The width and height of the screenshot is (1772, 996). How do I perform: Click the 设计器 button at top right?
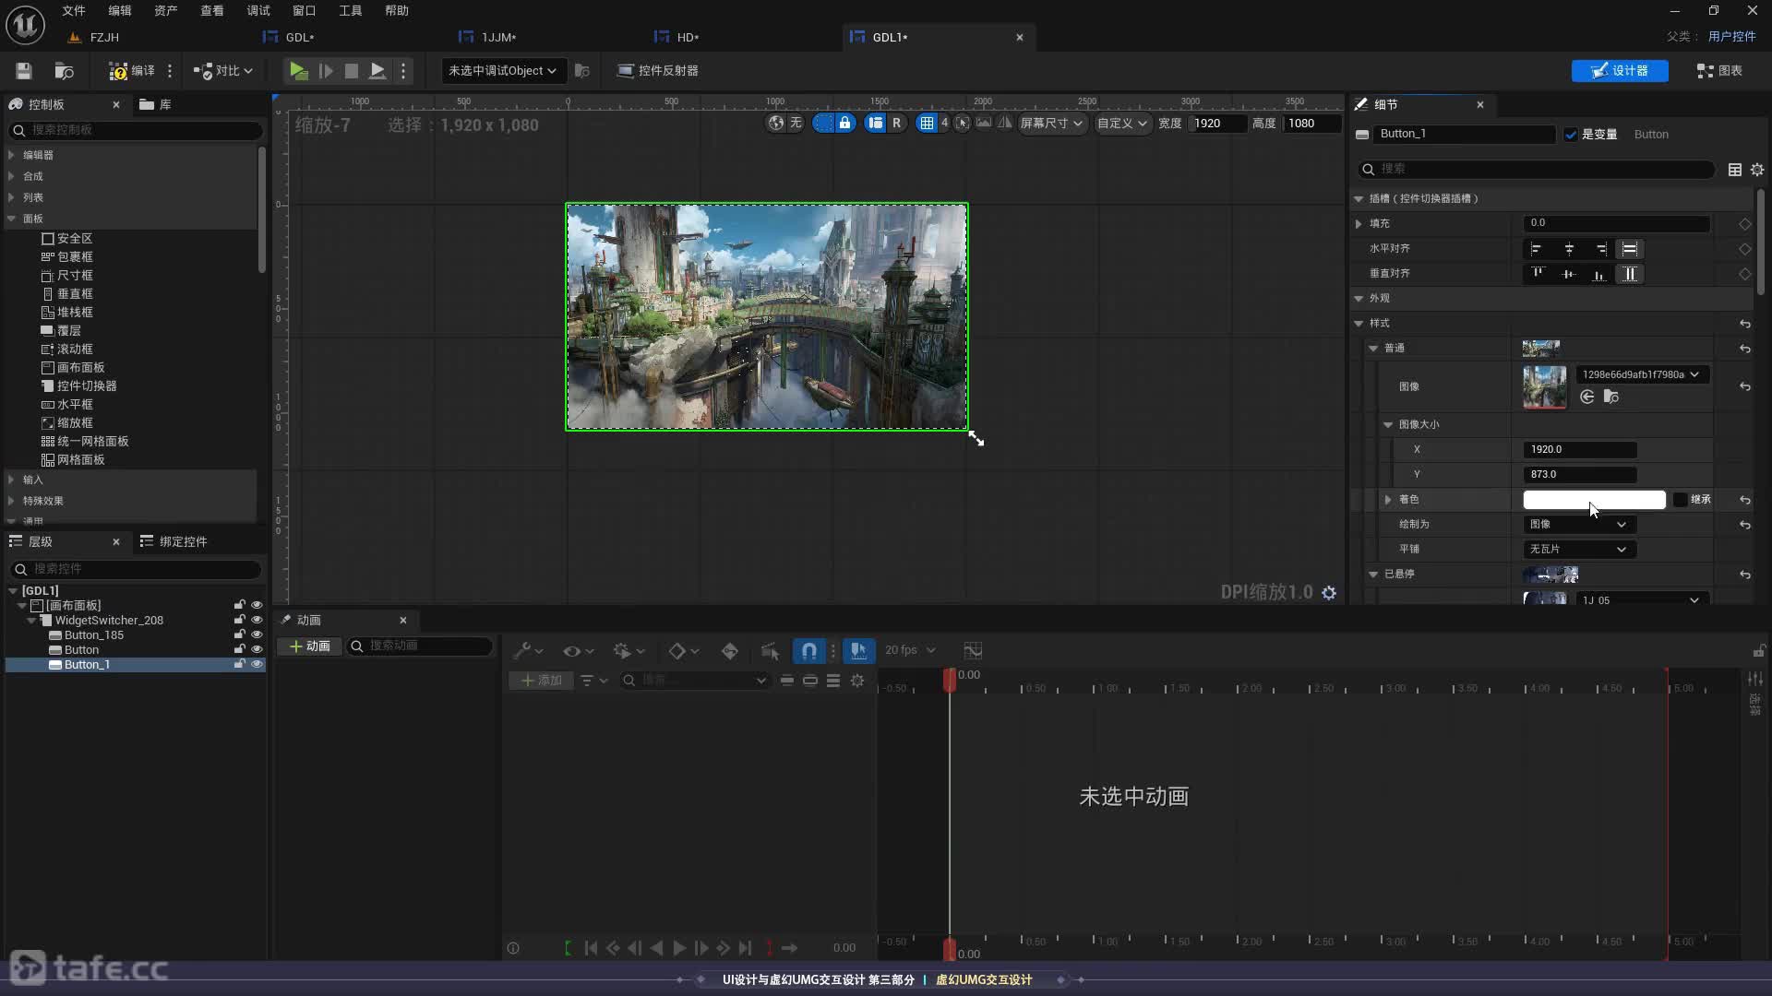coord(1620,70)
